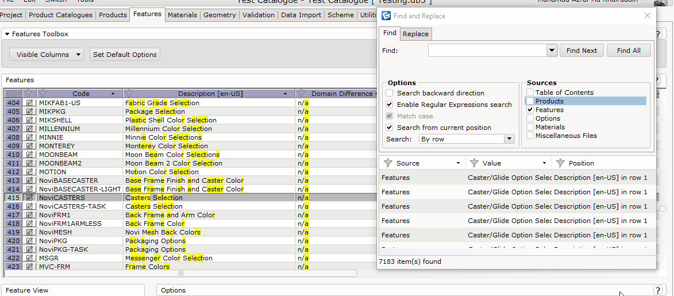Open the Source column filter funnel in results
The height and width of the screenshot is (296, 674).
tap(388, 163)
